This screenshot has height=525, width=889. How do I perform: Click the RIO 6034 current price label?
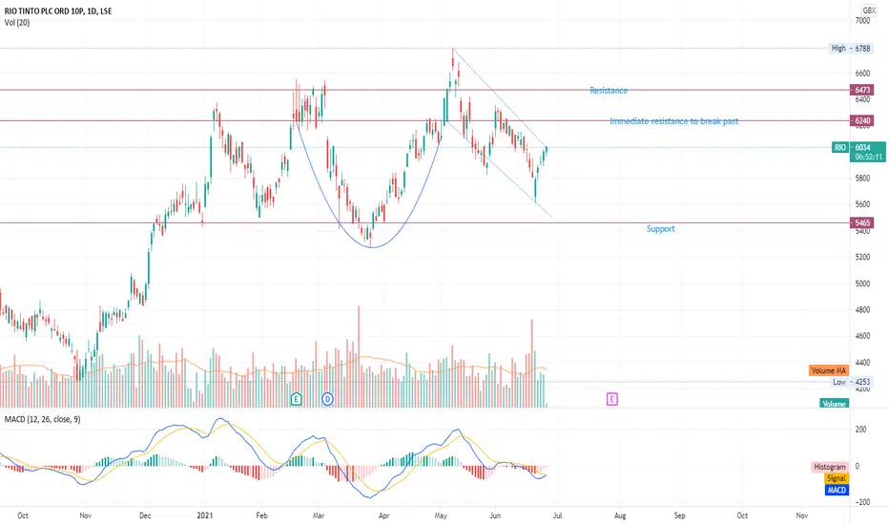coord(858,147)
